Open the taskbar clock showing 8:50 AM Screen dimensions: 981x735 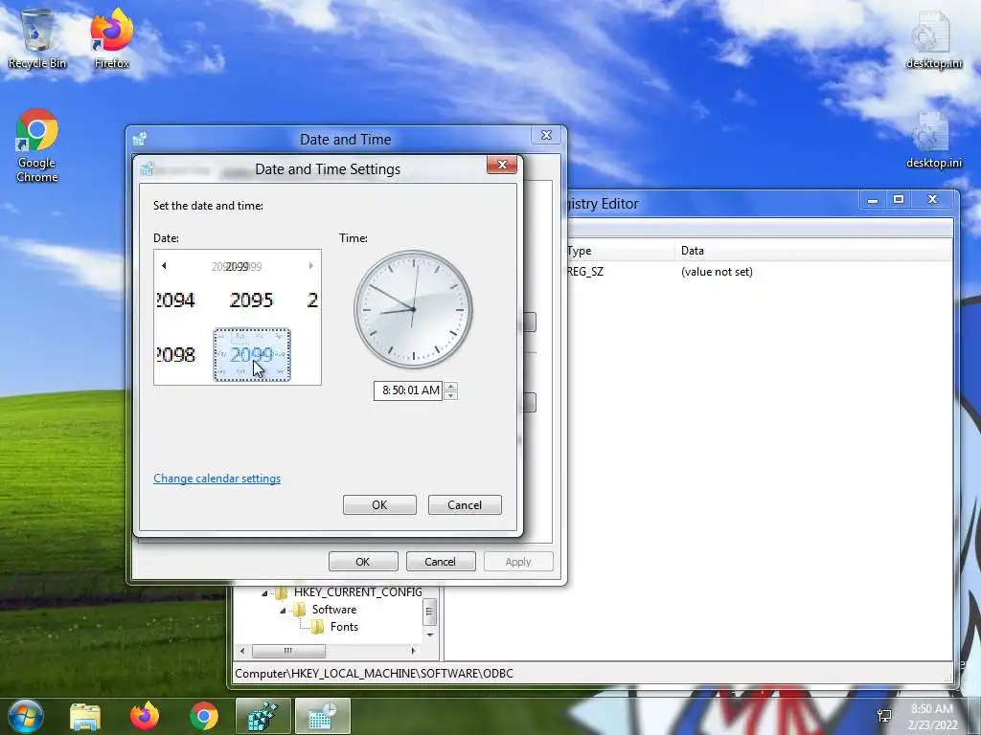pyautogui.click(x=932, y=716)
